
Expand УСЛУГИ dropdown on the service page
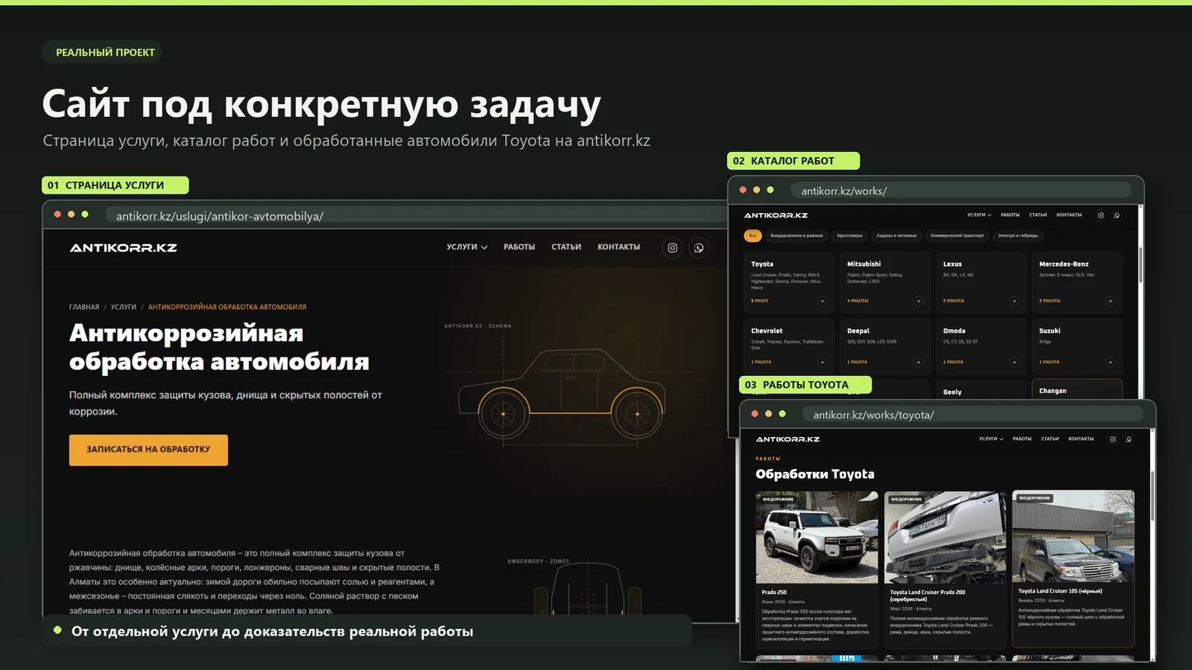tap(467, 247)
